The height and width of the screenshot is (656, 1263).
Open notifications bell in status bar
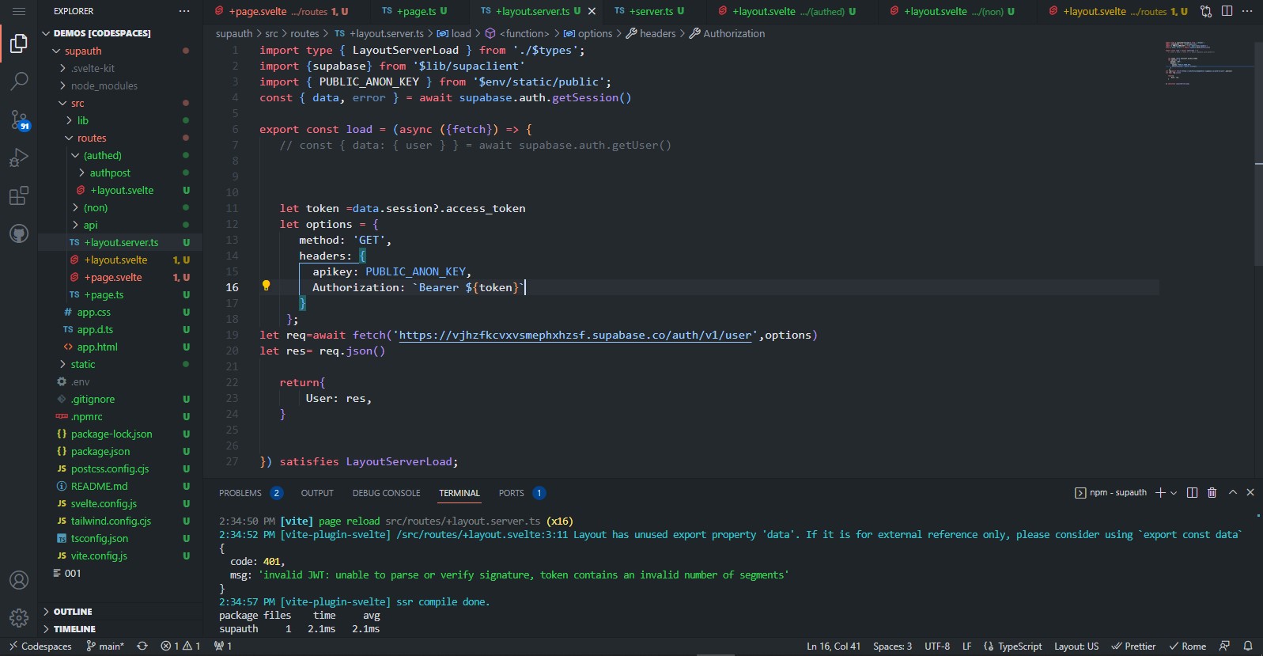[x=1248, y=647]
